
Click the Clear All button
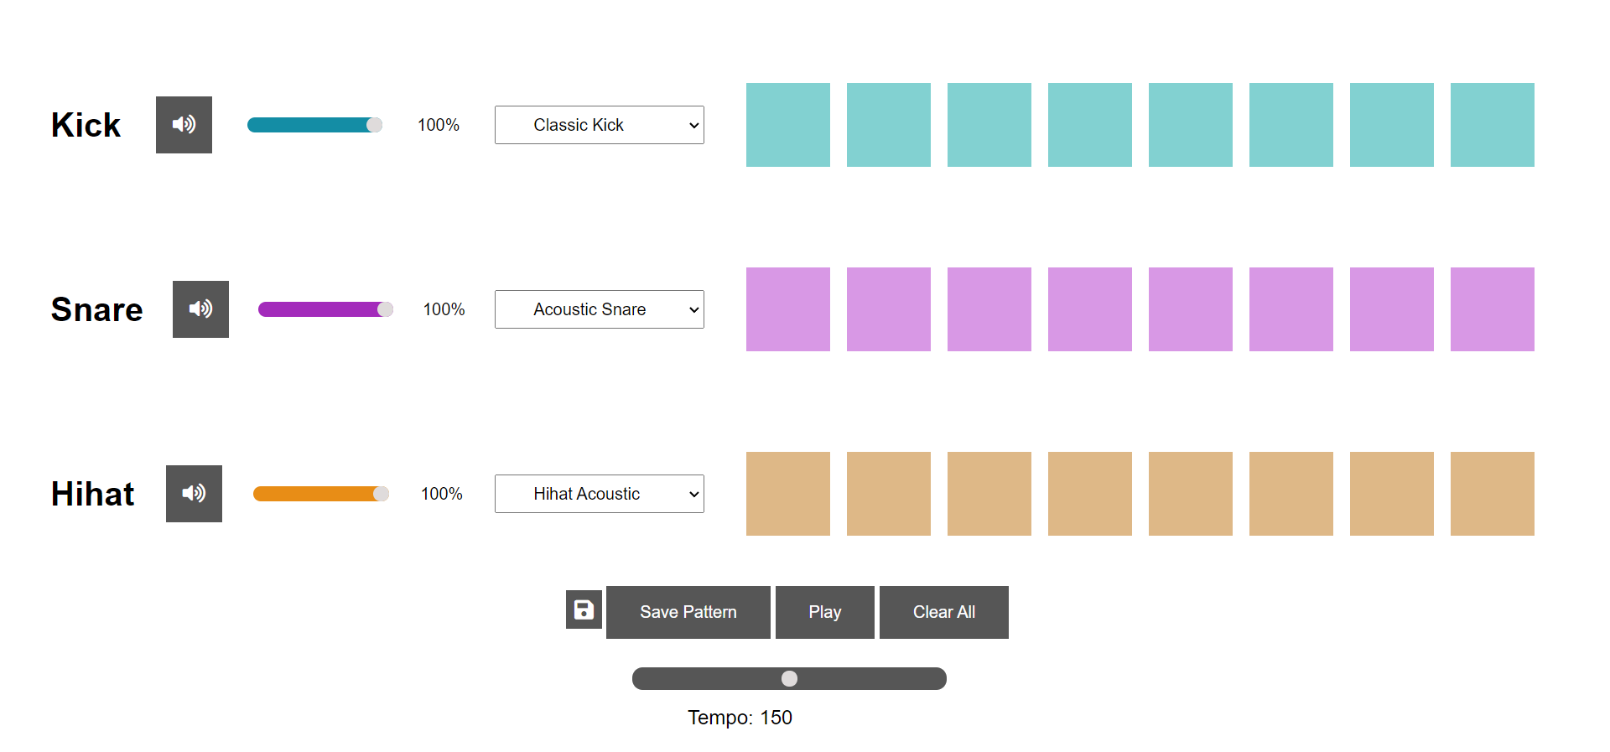944,612
